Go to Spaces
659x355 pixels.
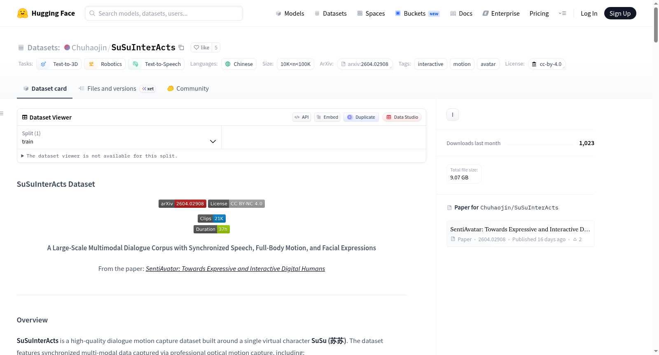click(x=371, y=14)
